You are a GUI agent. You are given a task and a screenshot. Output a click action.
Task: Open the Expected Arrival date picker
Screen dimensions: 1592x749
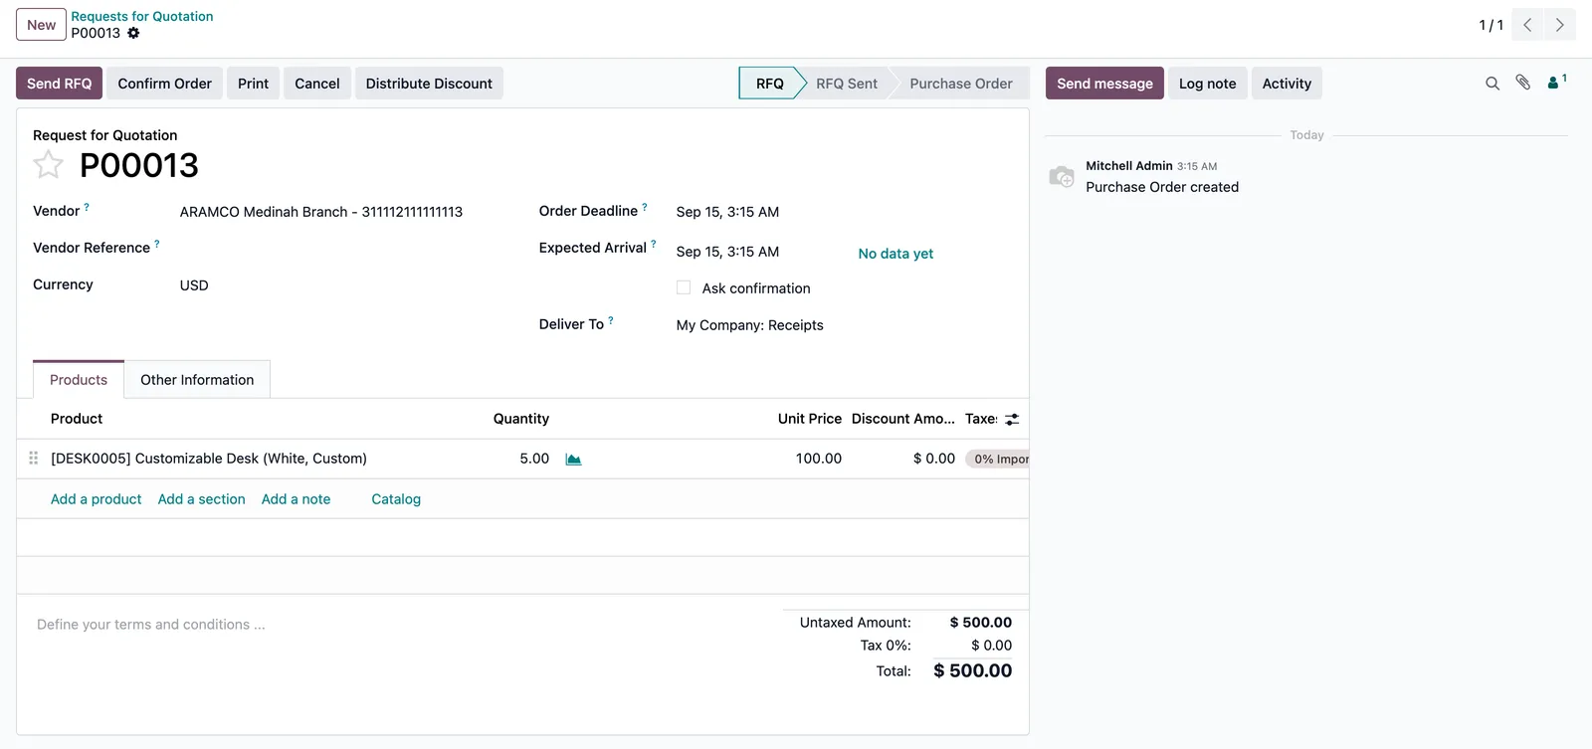tap(727, 252)
